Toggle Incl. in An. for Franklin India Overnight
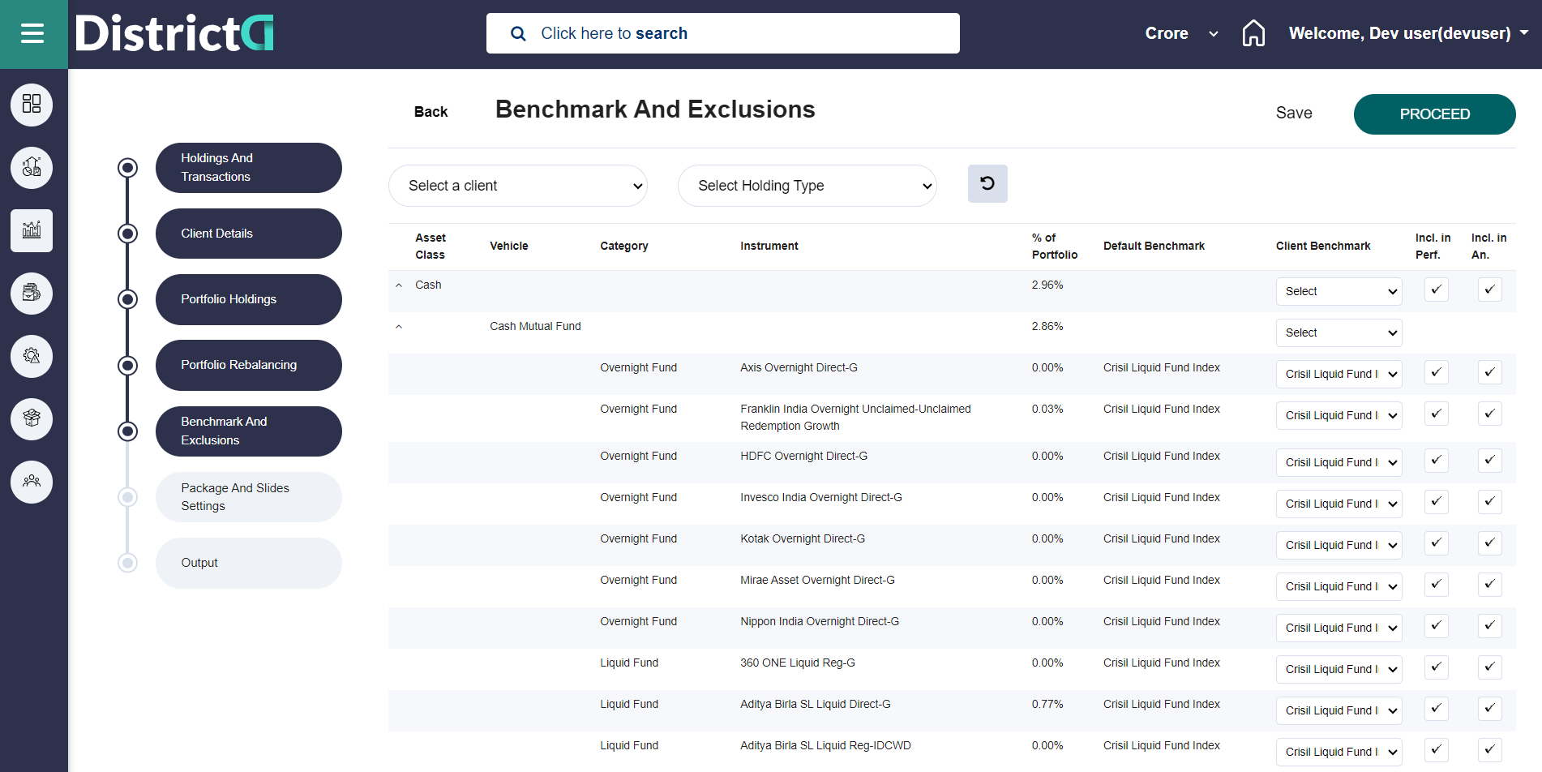 1489,414
